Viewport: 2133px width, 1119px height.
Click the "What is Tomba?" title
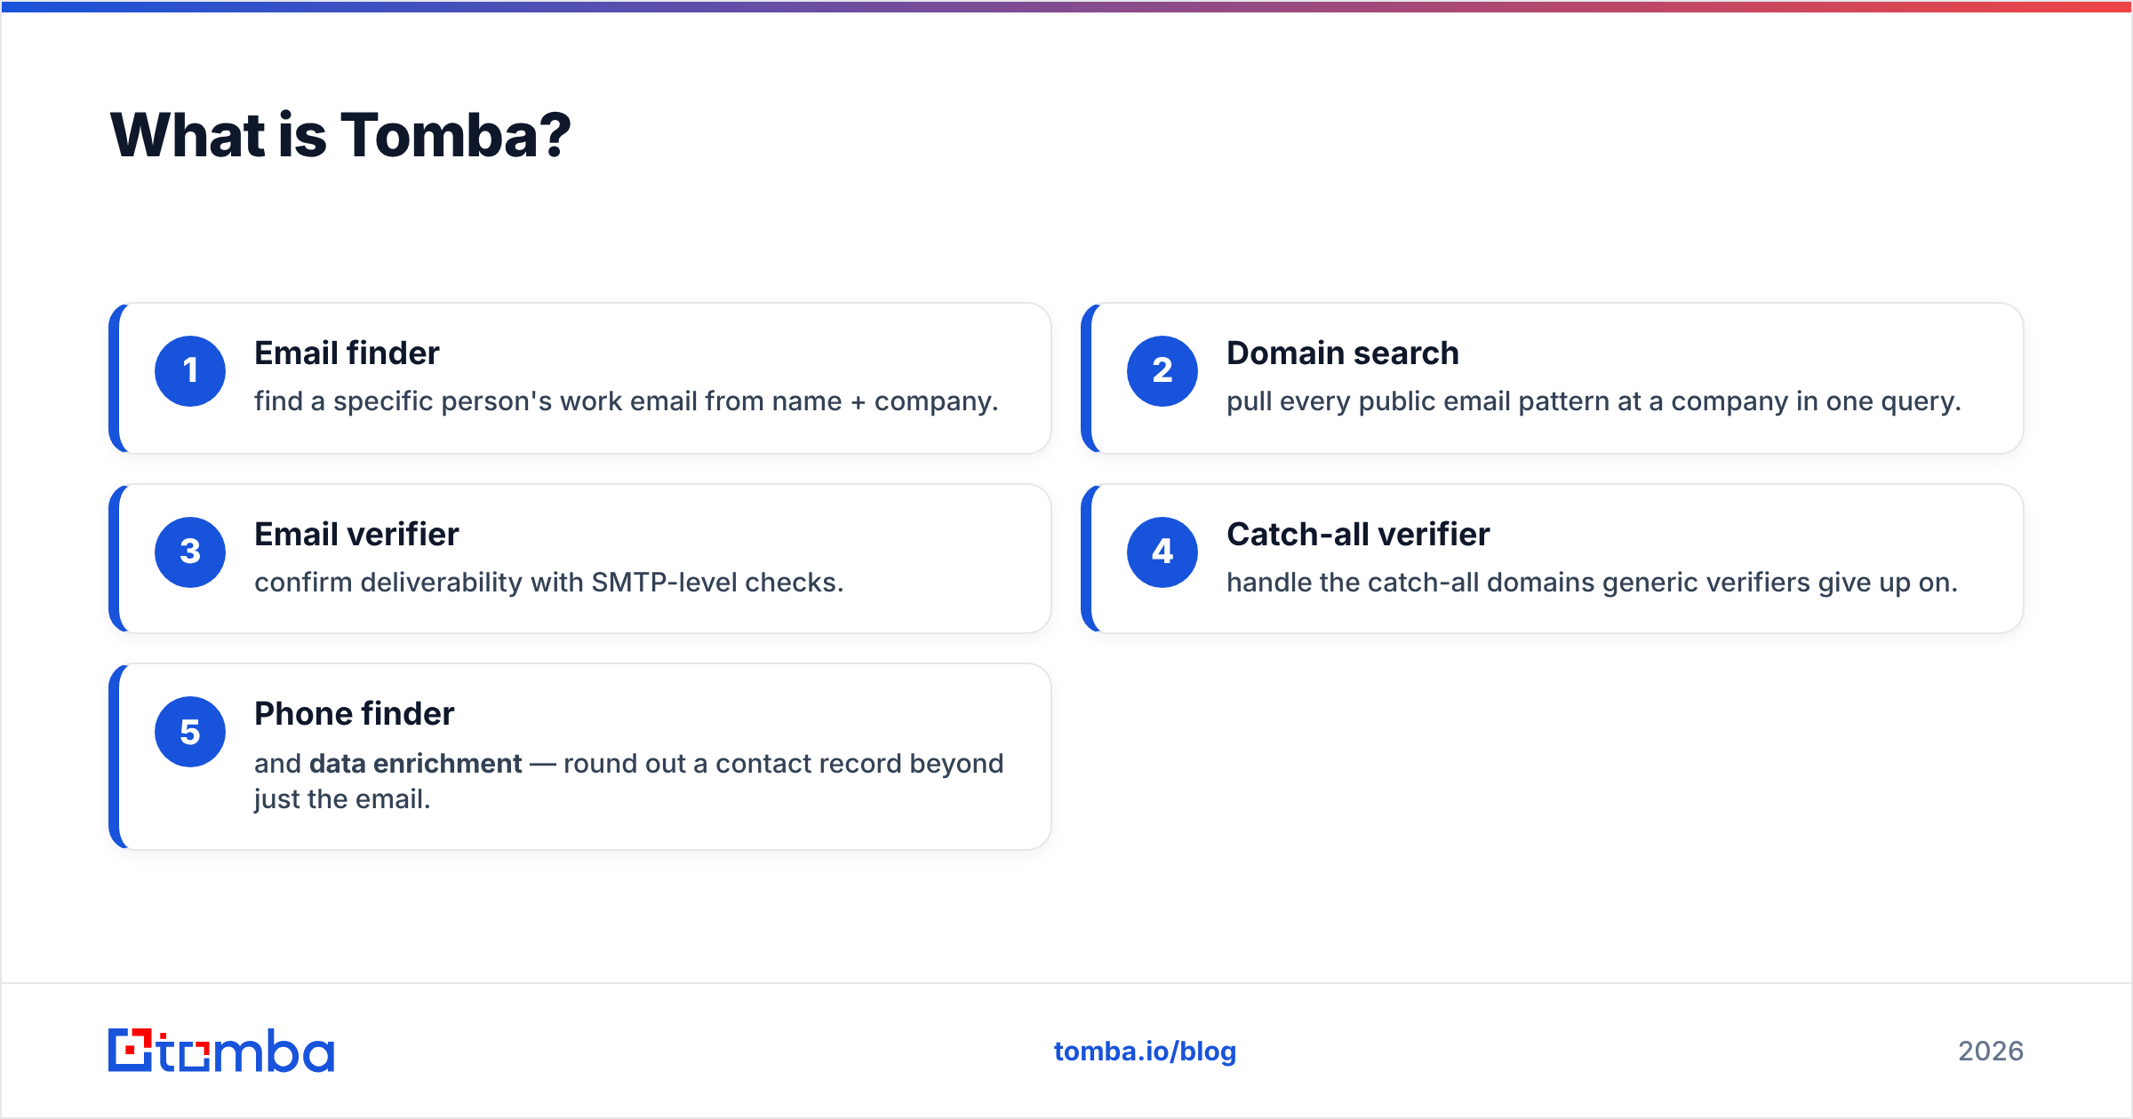click(340, 135)
